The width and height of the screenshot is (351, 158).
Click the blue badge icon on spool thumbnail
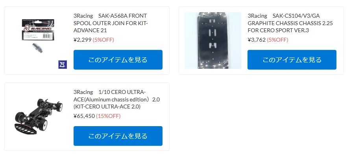pyautogui.click(x=63, y=64)
